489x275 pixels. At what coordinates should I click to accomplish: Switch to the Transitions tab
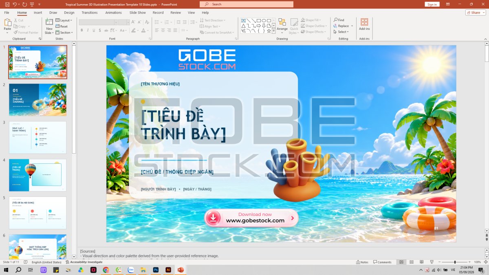tap(90, 13)
